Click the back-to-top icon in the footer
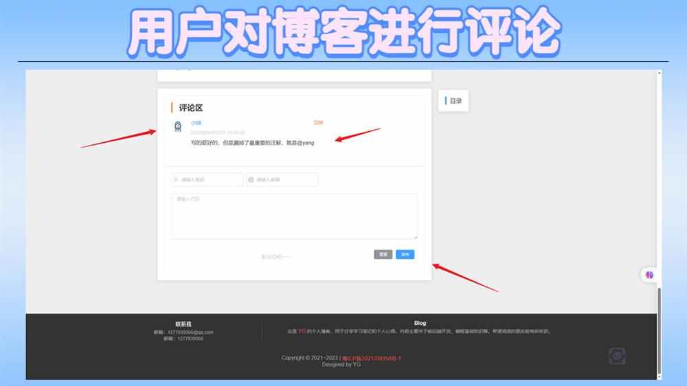The image size is (687, 386). pos(617,356)
